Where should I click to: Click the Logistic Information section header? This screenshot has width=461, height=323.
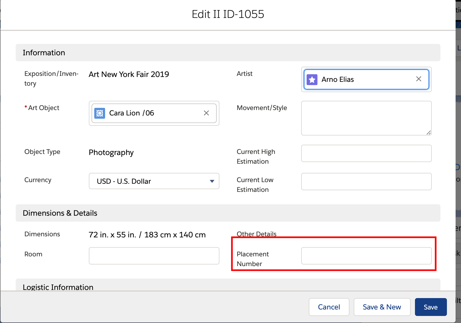58,287
